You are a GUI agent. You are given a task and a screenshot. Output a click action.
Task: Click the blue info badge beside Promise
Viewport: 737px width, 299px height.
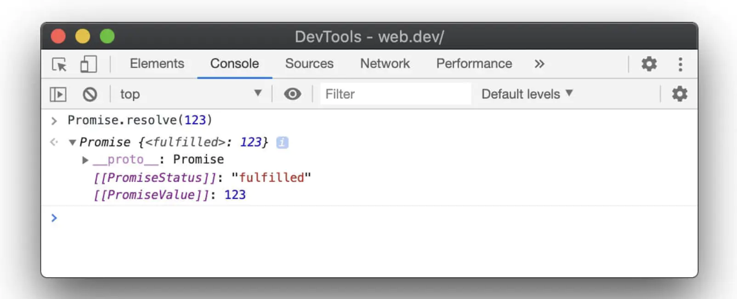pos(282,143)
